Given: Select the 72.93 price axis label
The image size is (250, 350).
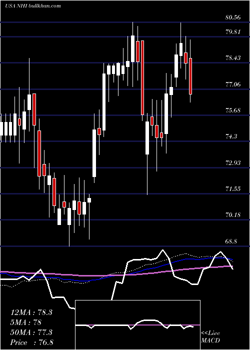Looking at the screenshot, I should click(x=233, y=163).
